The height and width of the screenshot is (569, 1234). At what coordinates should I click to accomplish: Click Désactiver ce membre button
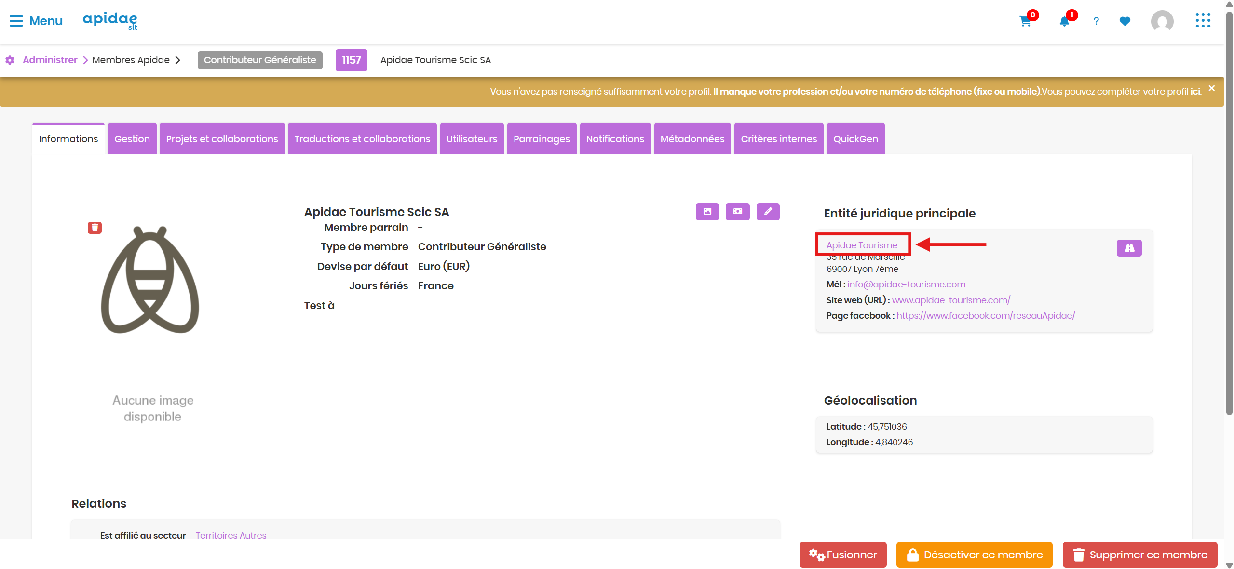(x=974, y=555)
